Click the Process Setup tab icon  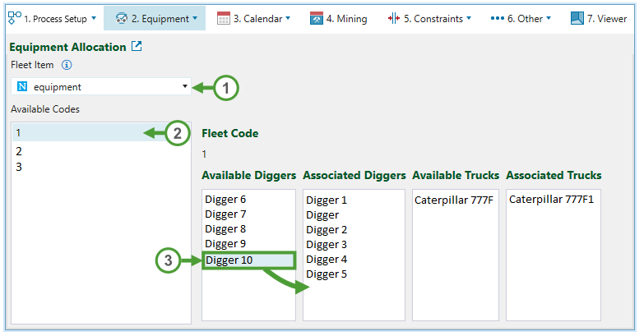coord(14,17)
